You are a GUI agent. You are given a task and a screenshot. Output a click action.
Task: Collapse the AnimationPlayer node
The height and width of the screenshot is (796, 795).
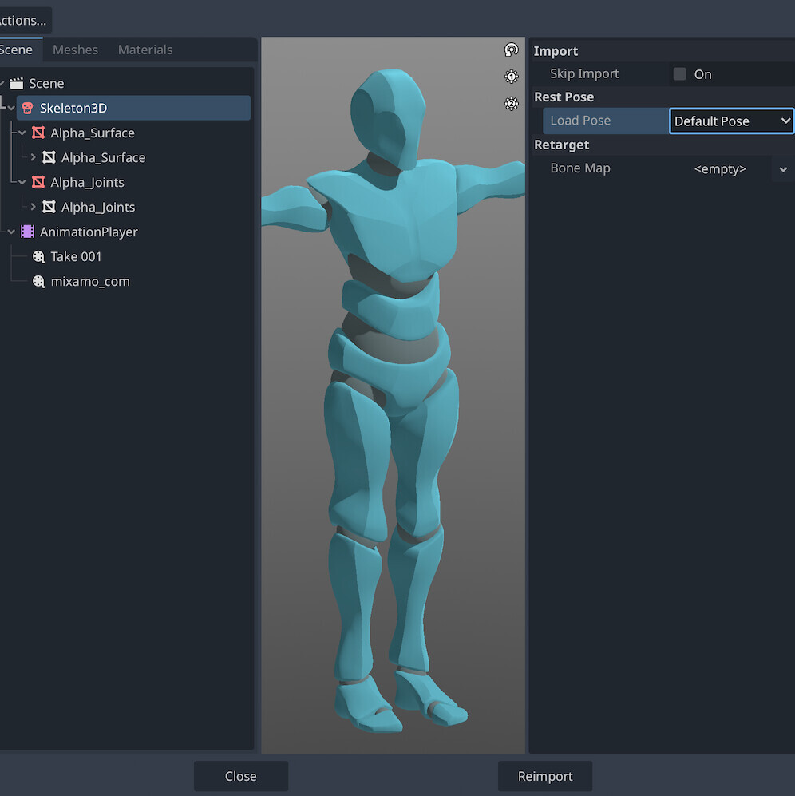click(x=11, y=232)
